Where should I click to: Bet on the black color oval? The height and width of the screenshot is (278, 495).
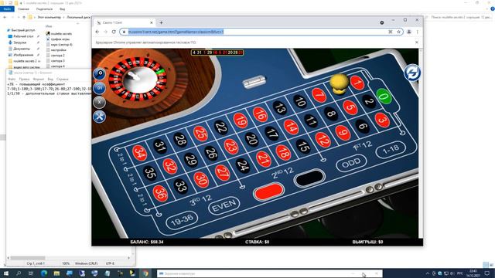click(x=309, y=178)
